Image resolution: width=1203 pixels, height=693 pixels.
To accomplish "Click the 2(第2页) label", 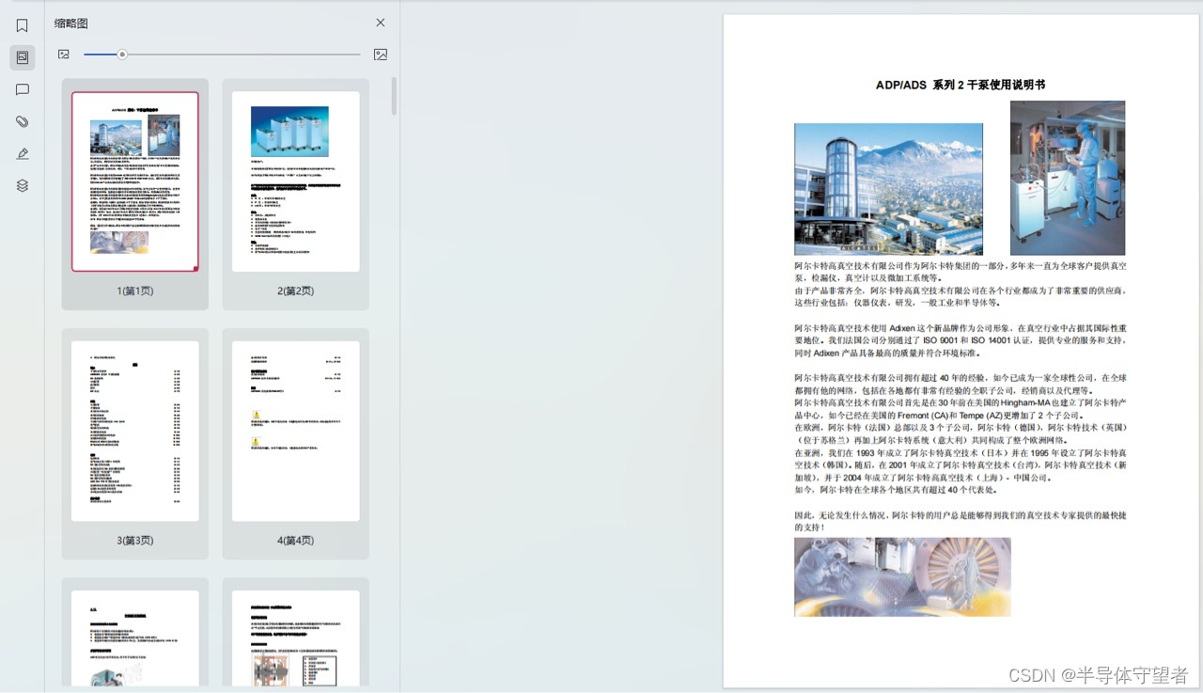I will [296, 291].
